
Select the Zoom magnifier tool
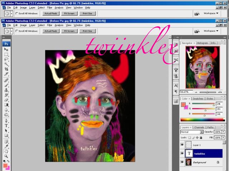(6, 156)
